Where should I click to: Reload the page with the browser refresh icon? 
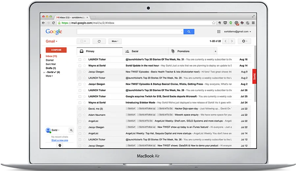53,23
